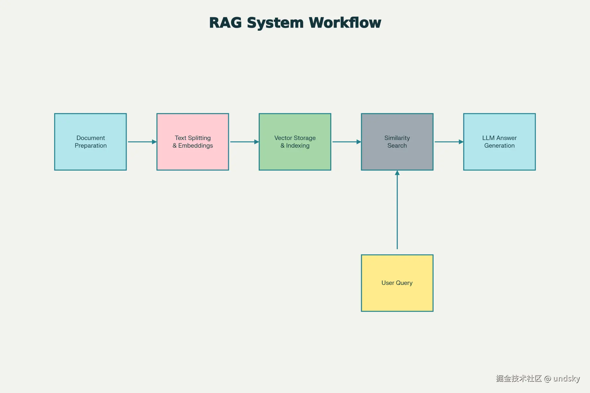Select arrow from Text Splitting to Vector Storage
590x393 pixels.
(242, 142)
